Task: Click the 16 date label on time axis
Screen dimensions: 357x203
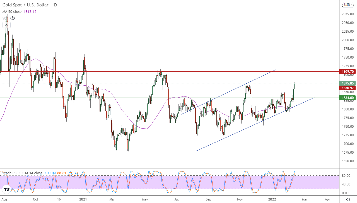Action: (x=59, y=199)
